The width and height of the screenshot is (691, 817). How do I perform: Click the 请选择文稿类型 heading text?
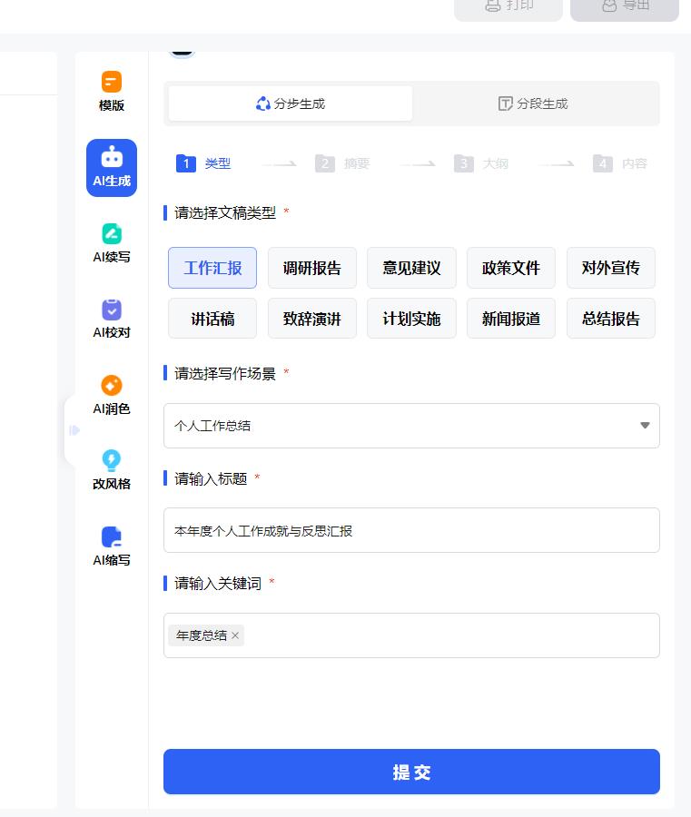point(225,212)
